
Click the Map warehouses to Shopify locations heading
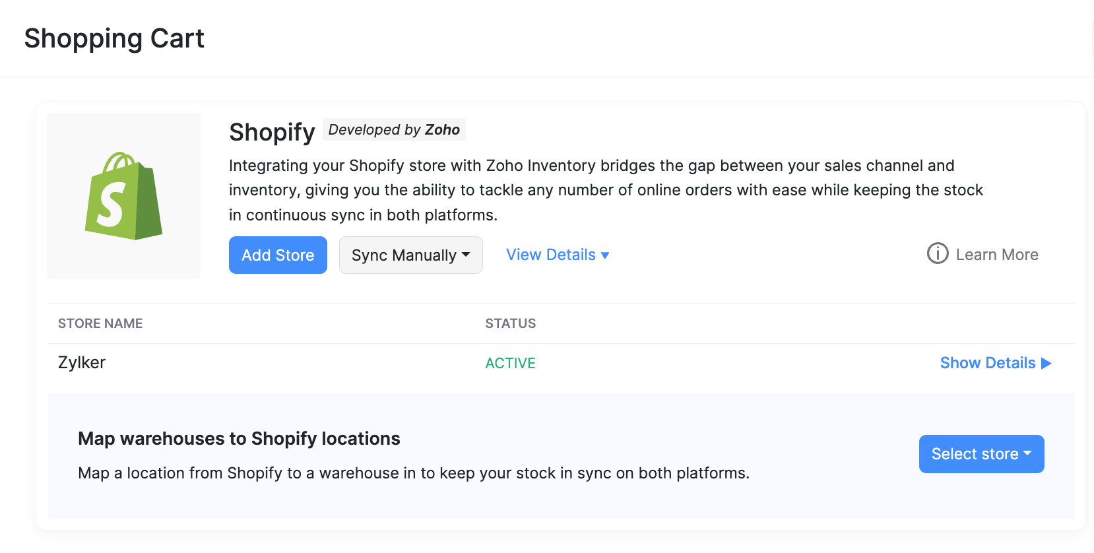click(239, 439)
